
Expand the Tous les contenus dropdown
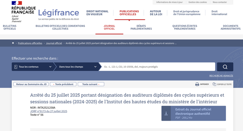(33, 67)
